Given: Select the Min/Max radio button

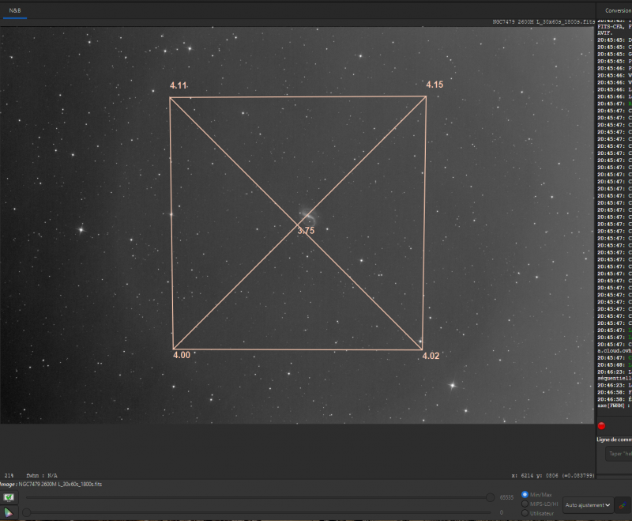Looking at the screenshot, I should coord(525,494).
